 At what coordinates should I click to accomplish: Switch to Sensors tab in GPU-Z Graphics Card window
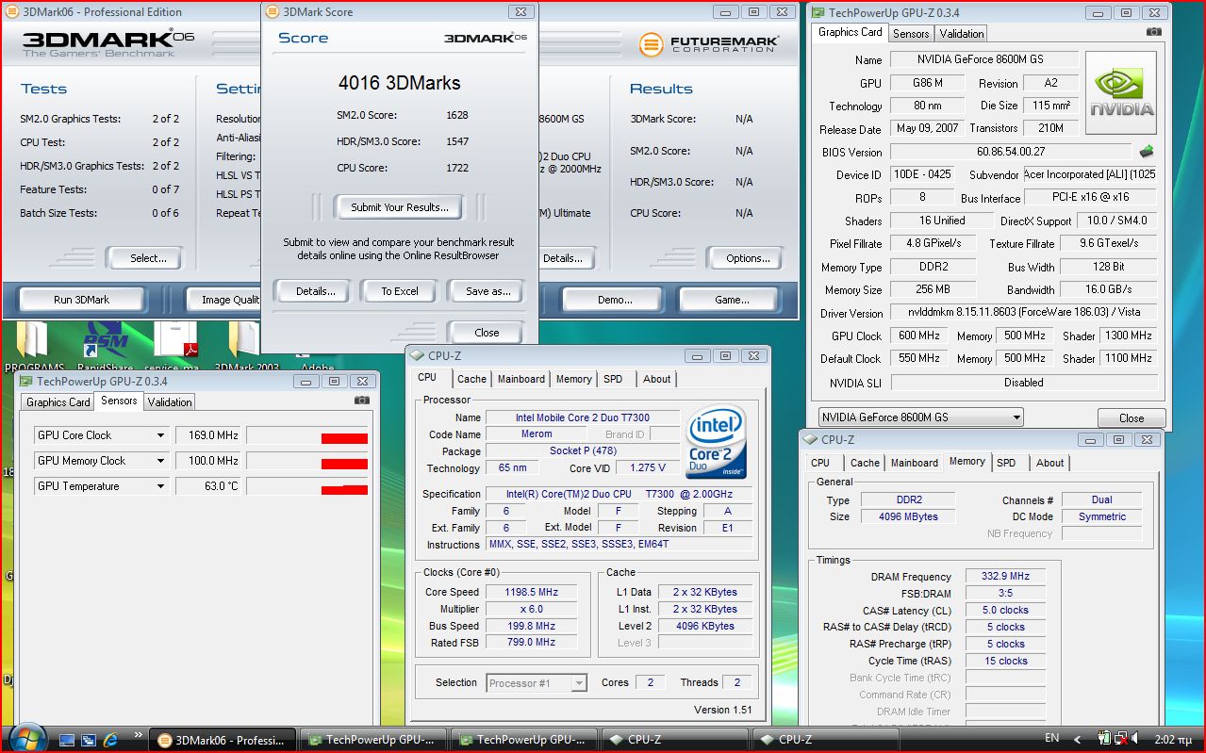tap(911, 33)
